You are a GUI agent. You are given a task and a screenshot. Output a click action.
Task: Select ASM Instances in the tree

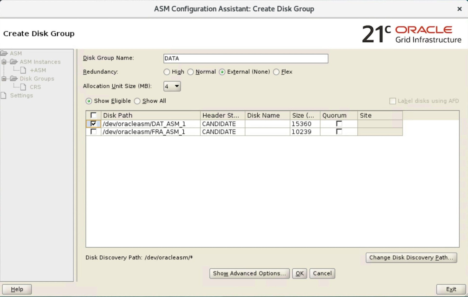tap(40, 62)
